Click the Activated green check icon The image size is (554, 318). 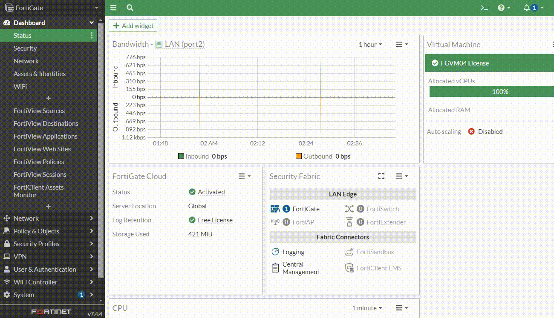(x=192, y=192)
